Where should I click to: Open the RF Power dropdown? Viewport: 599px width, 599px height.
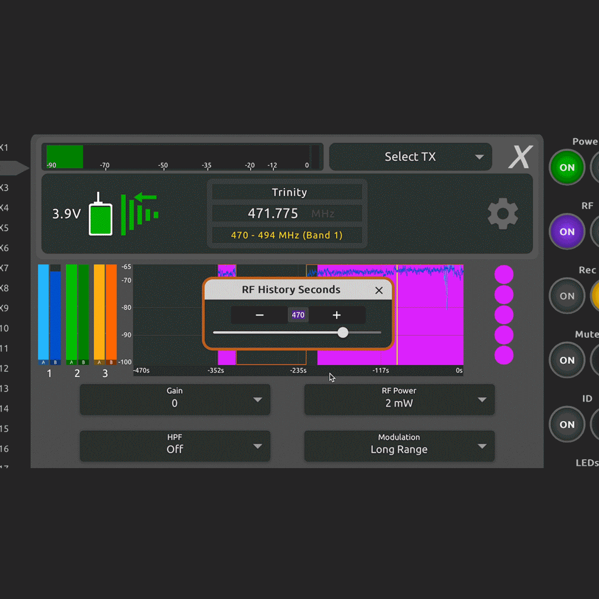399,399
